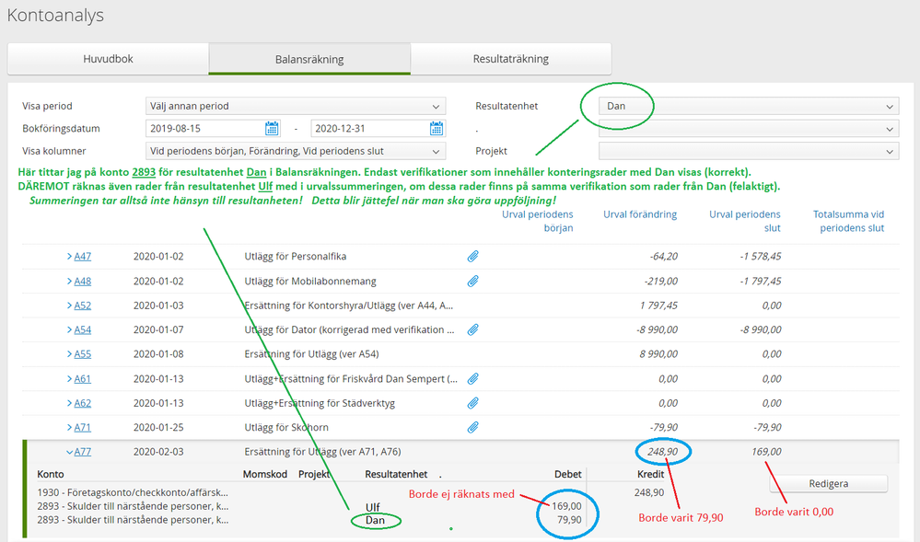The image size is (920, 542).
Task: Open the Resultatenhet dropdown showing Dan
Action: pyautogui.click(x=749, y=106)
